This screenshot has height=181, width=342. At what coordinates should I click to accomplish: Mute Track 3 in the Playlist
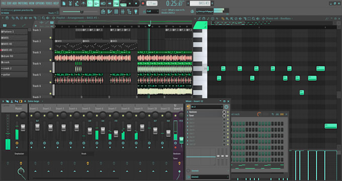[x=50, y=60]
